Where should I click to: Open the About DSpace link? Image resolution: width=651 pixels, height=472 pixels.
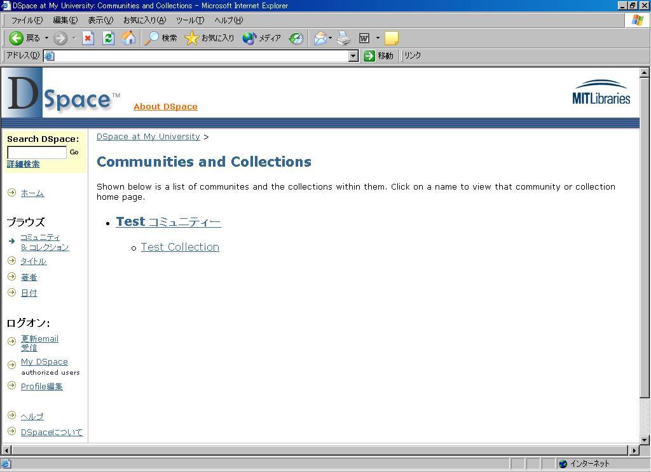(165, 106)
